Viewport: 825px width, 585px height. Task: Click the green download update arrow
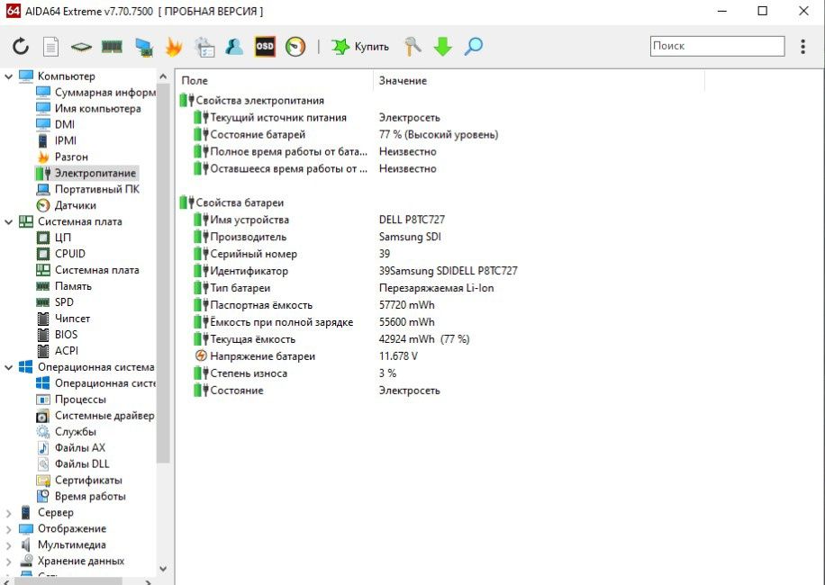(443, 46)
